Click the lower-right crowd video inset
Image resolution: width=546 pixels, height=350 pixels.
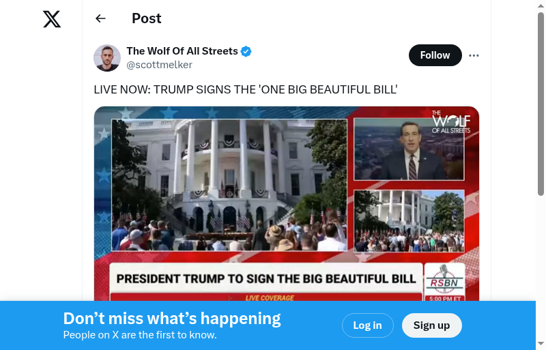click(x=409, y=221)
